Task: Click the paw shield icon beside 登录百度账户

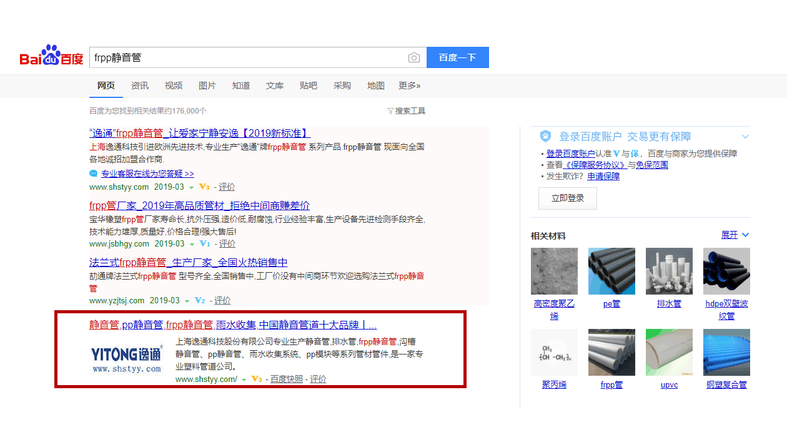Action: coord(546,136)
